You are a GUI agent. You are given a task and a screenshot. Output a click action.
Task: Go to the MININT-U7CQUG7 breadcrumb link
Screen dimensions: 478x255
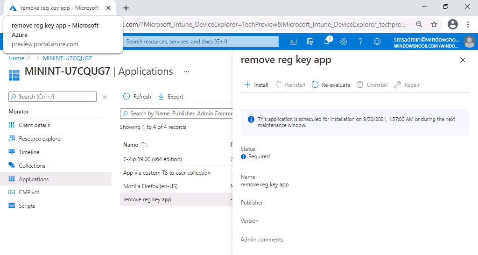(x=67, y=58)
